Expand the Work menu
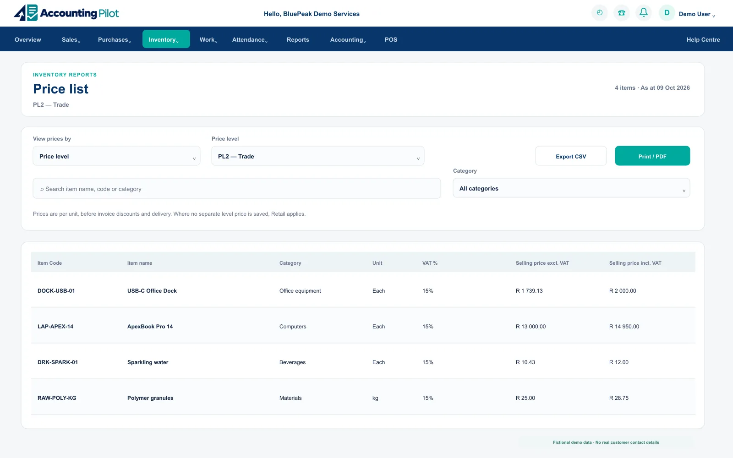The height and width of the screenshot is (458, 733). point(208,39)
